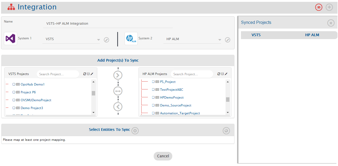Click the HP ALM projects scrollbar thumb
Image resolution: width=338 pixels, height=166 pixels.
coord(228,99)
